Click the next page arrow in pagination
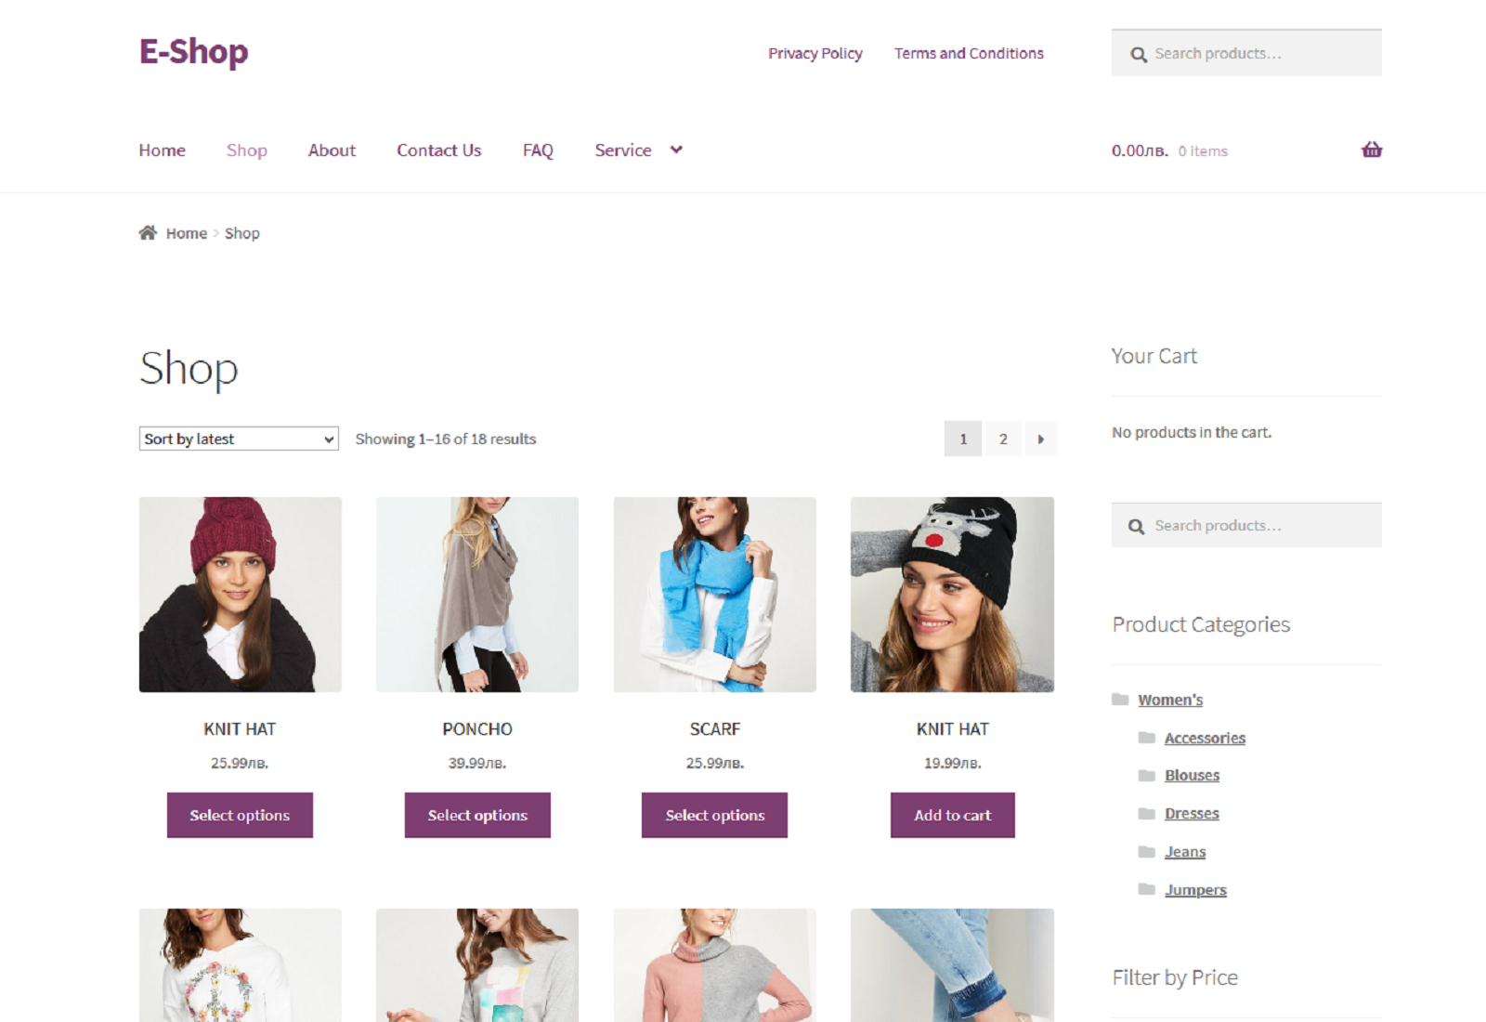Screen dimensions: 1486x1022 (x=1041, y=439)
